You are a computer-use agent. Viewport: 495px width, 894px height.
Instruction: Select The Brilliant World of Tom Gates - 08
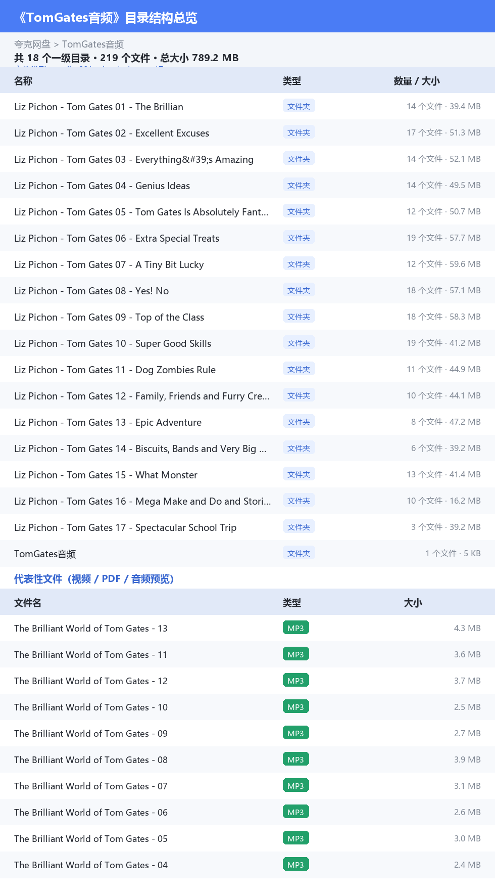[247, 760]
